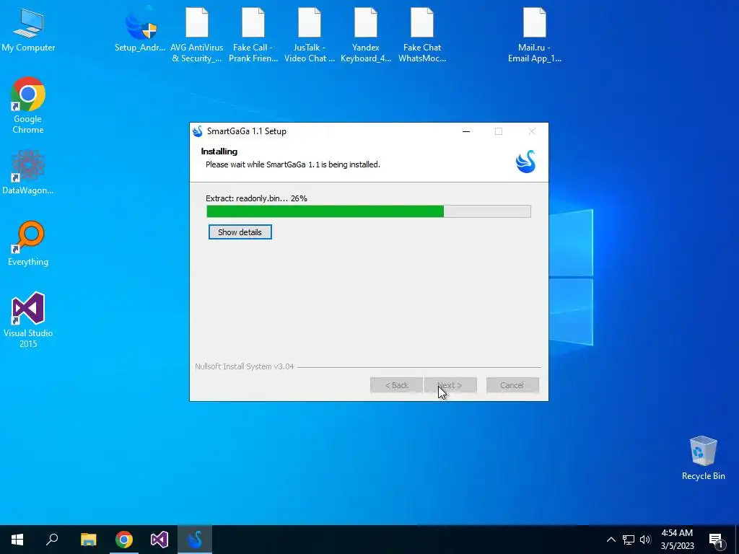The width and height of the screenshot is (739, 554).
Task: Show hidden system tray icons
Action: tap(611, 540)
